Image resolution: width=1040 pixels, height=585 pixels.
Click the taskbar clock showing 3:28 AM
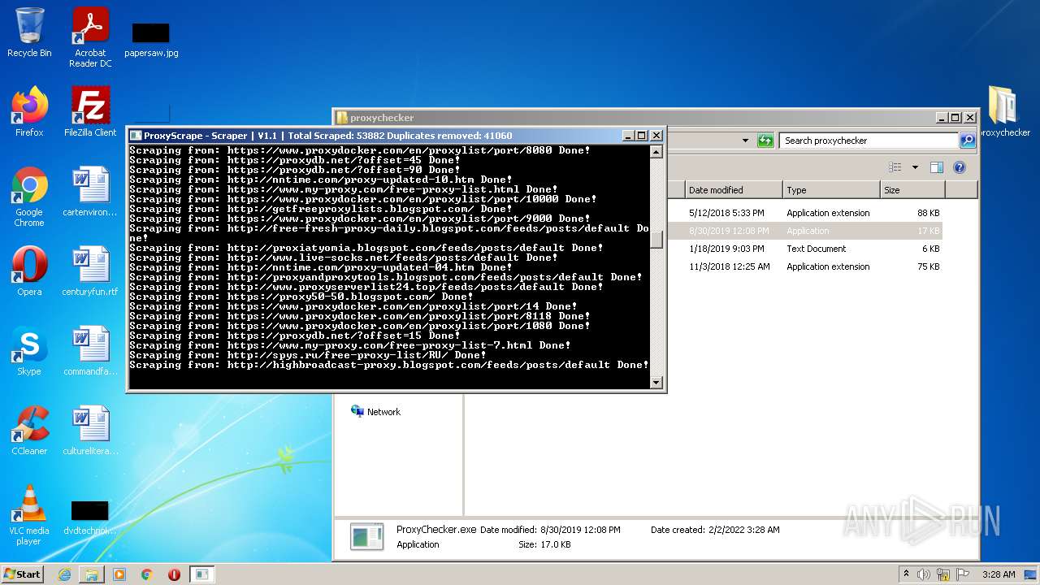(999, 574)
